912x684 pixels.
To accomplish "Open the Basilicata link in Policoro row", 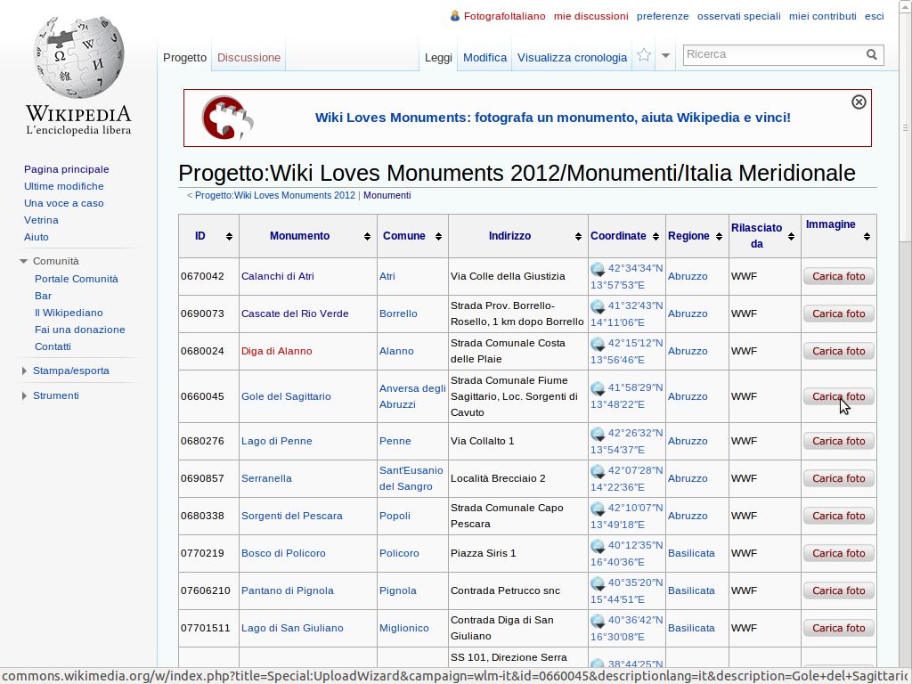I will pyautogui.click(x=691, y=553).
